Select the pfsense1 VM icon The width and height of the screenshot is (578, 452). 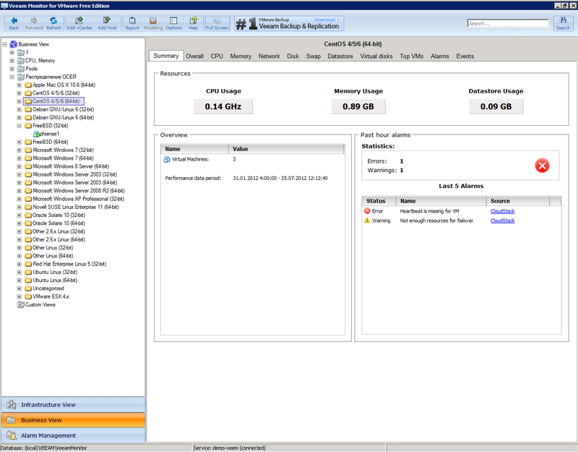click(37, 134)
